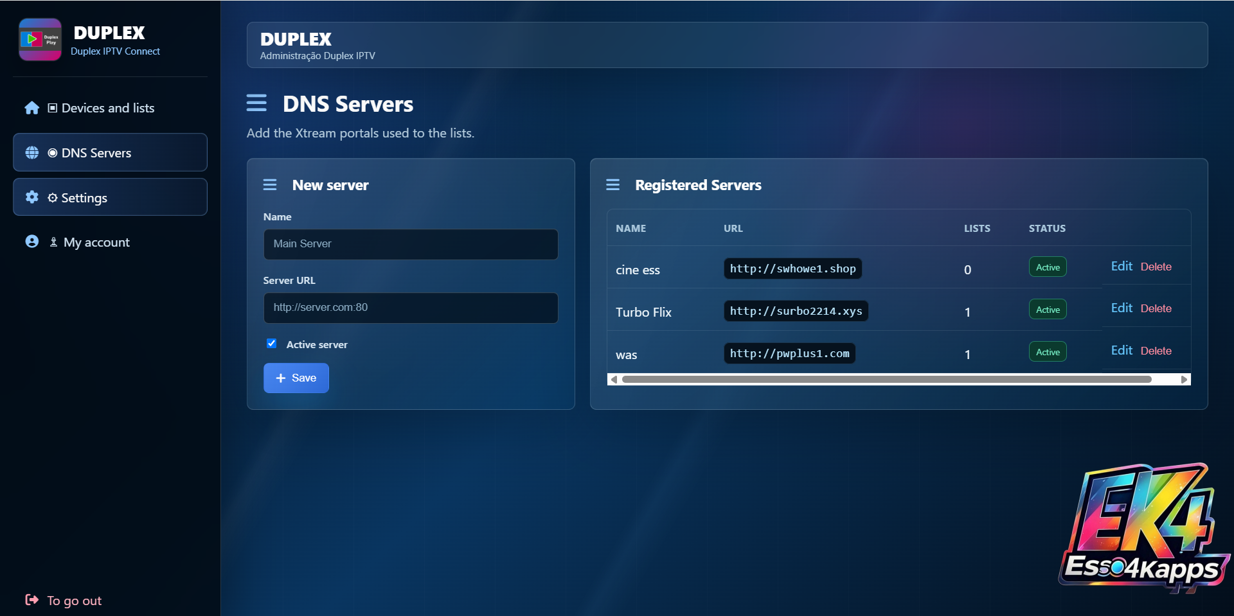Click the Name input field

pyautogui.click(x=411, y=244)
